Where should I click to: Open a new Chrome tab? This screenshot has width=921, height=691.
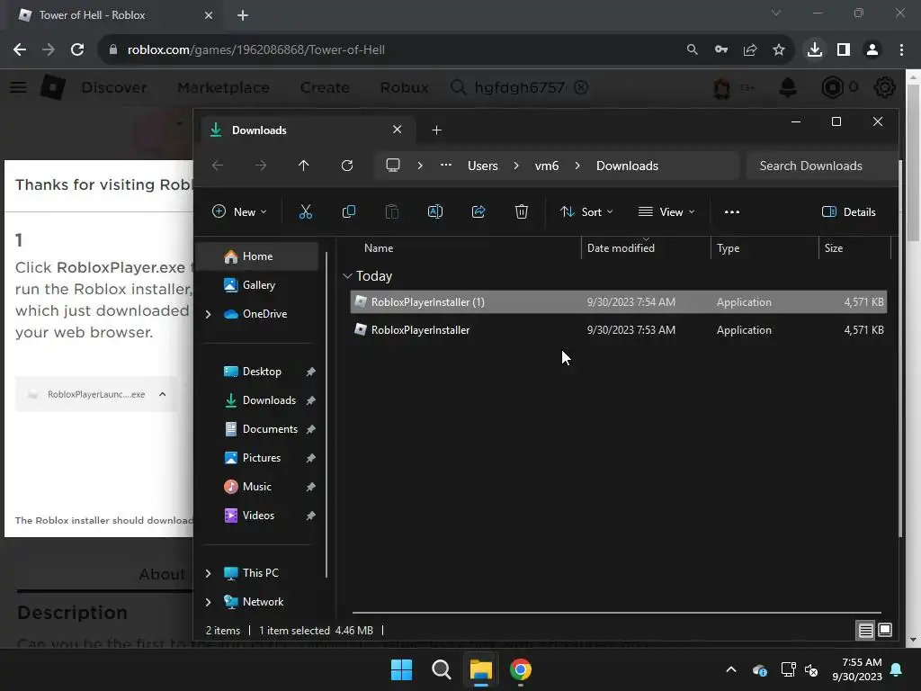tap(243, 15)
